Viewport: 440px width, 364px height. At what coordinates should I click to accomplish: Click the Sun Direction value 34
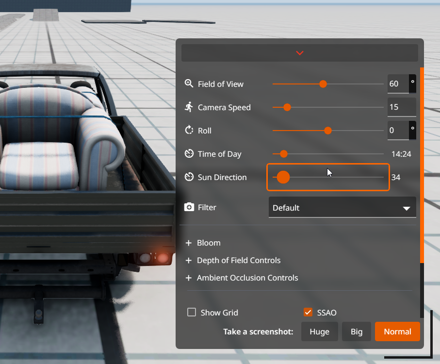click(396, 177)
